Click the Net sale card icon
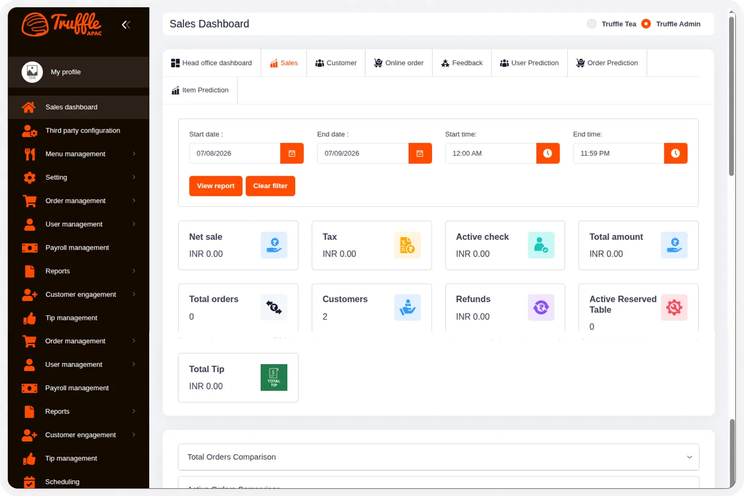Viewport: 744px width, 496px height. point(274,245)
